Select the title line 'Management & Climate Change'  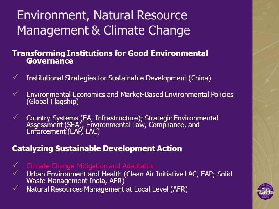coord(103,30)
